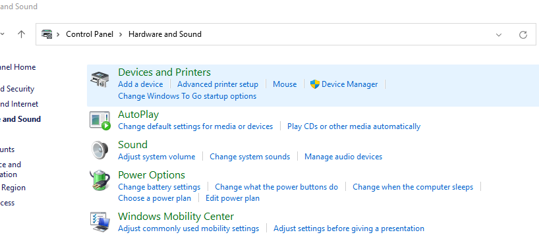Open the AutoPlay heading
The height and width of the screenshot is (239, 539).
coord(138,115)
